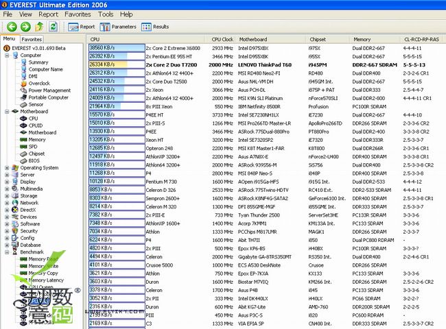Select Portable Computer laptop icon

pos(24,97)
